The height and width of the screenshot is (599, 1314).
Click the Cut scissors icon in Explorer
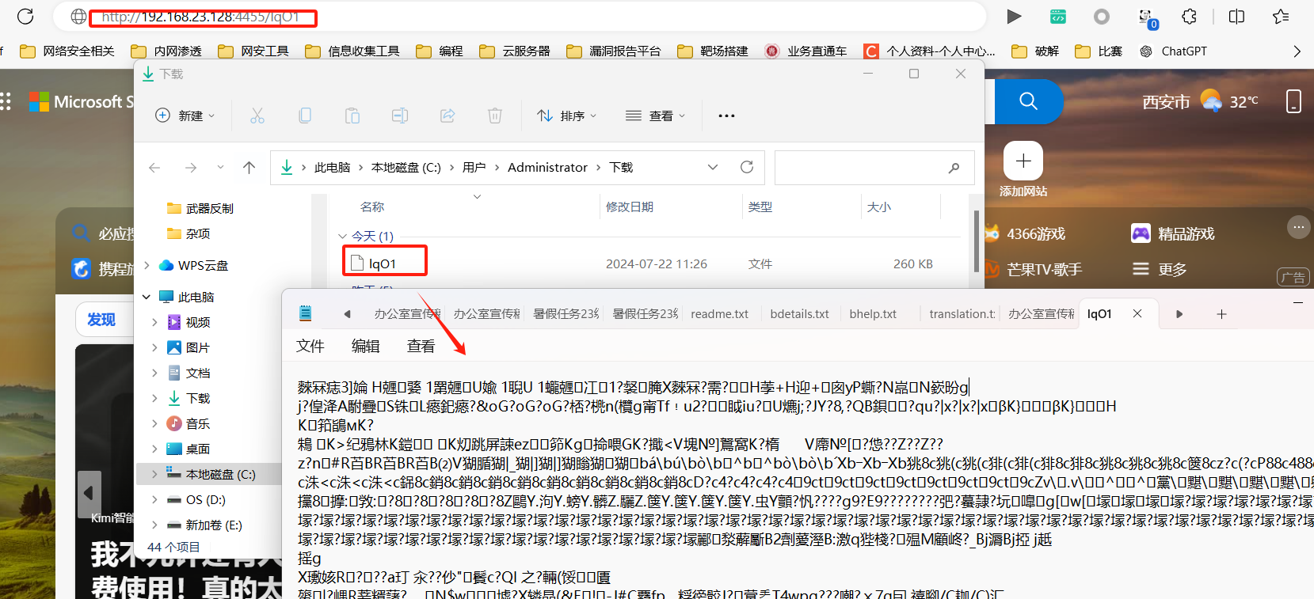(257, 116)
